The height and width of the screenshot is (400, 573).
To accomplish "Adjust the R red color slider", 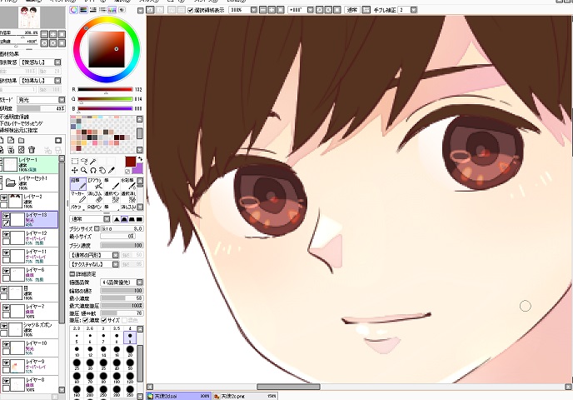I will coord(105,89).
